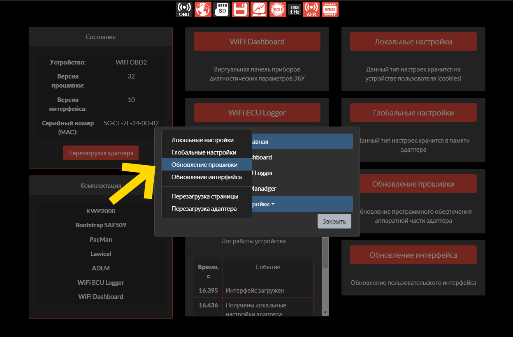Choose highlighted Обновление прошивки menu item

(x=204, y=165)
